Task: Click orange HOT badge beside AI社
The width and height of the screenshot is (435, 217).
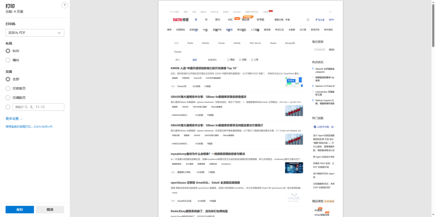Action: 237,18
